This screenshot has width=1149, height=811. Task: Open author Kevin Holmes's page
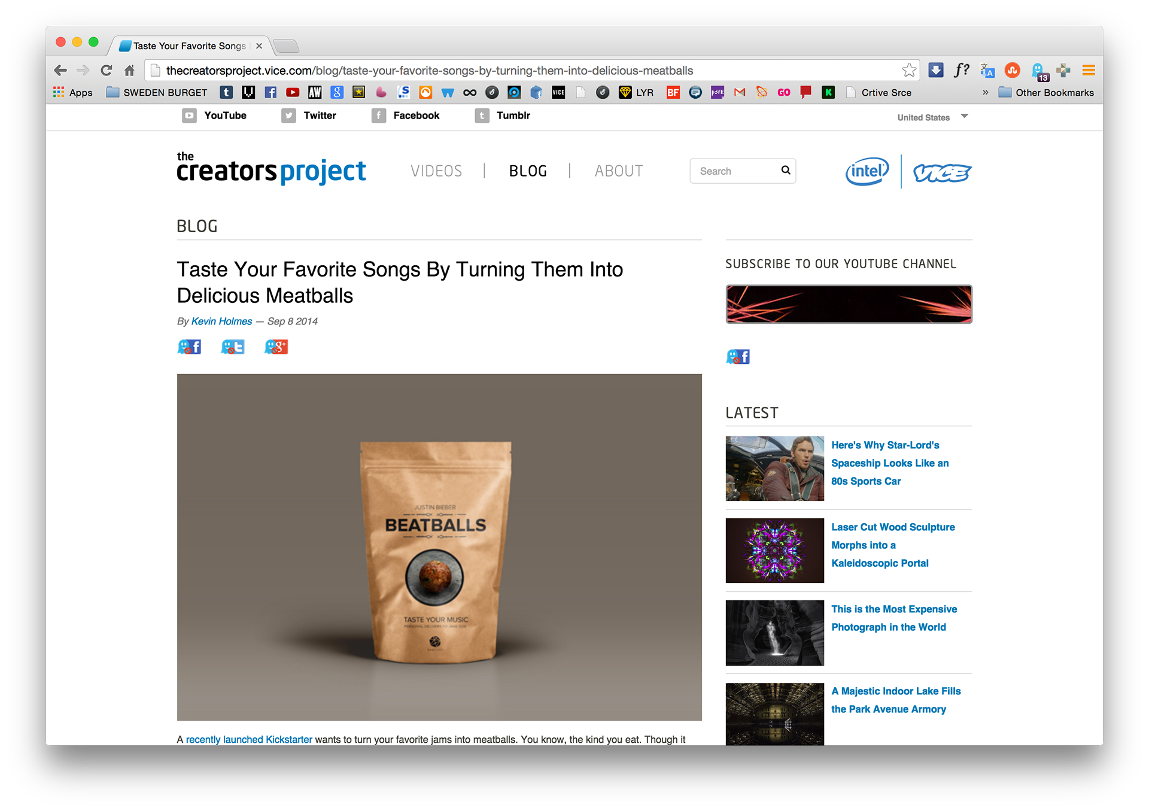(221, 321)
